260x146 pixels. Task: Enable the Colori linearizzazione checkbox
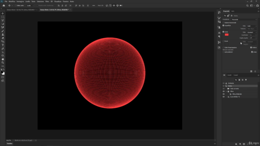click(223, 47)
